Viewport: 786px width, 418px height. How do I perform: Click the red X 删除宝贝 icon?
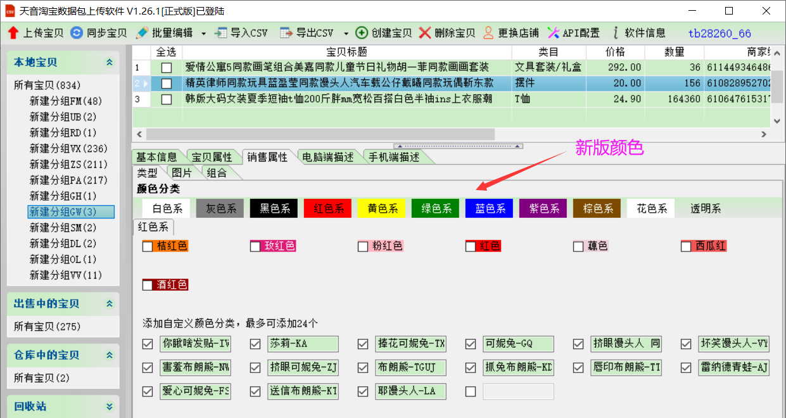pos(425,33)
